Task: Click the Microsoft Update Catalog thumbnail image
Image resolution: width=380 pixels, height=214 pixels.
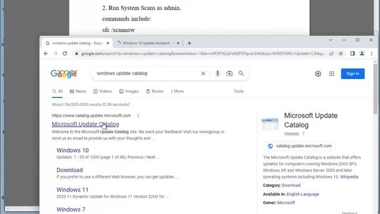Action: [270, 124]
